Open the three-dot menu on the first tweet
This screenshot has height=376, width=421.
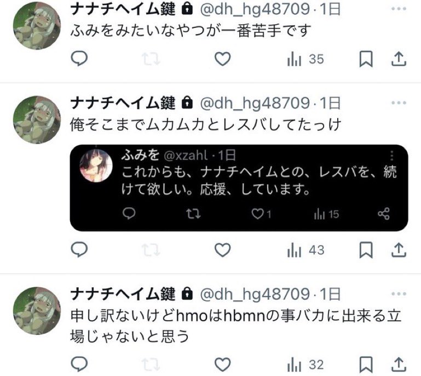[399, 9]
